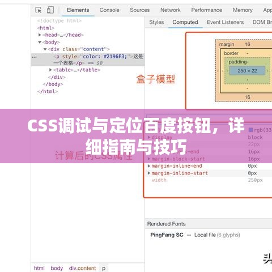Select div.content in the breadcrumb bar

[x=82, y=268]
